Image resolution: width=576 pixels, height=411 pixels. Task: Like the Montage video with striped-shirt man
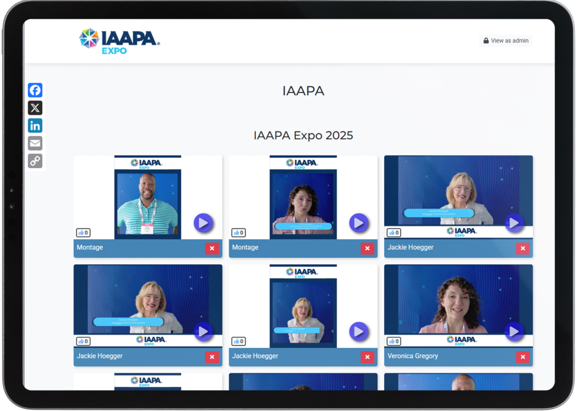tap(83, 232)
